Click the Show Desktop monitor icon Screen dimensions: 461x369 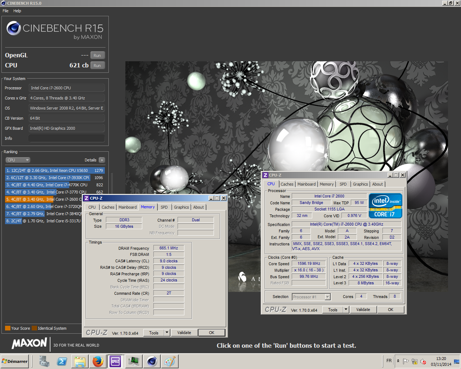tap(457, 361)
